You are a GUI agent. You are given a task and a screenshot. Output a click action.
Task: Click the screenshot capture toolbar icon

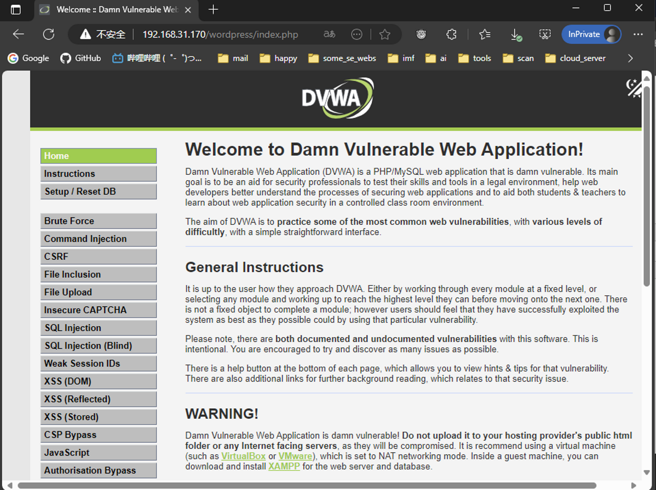click(x=545, y=35)
